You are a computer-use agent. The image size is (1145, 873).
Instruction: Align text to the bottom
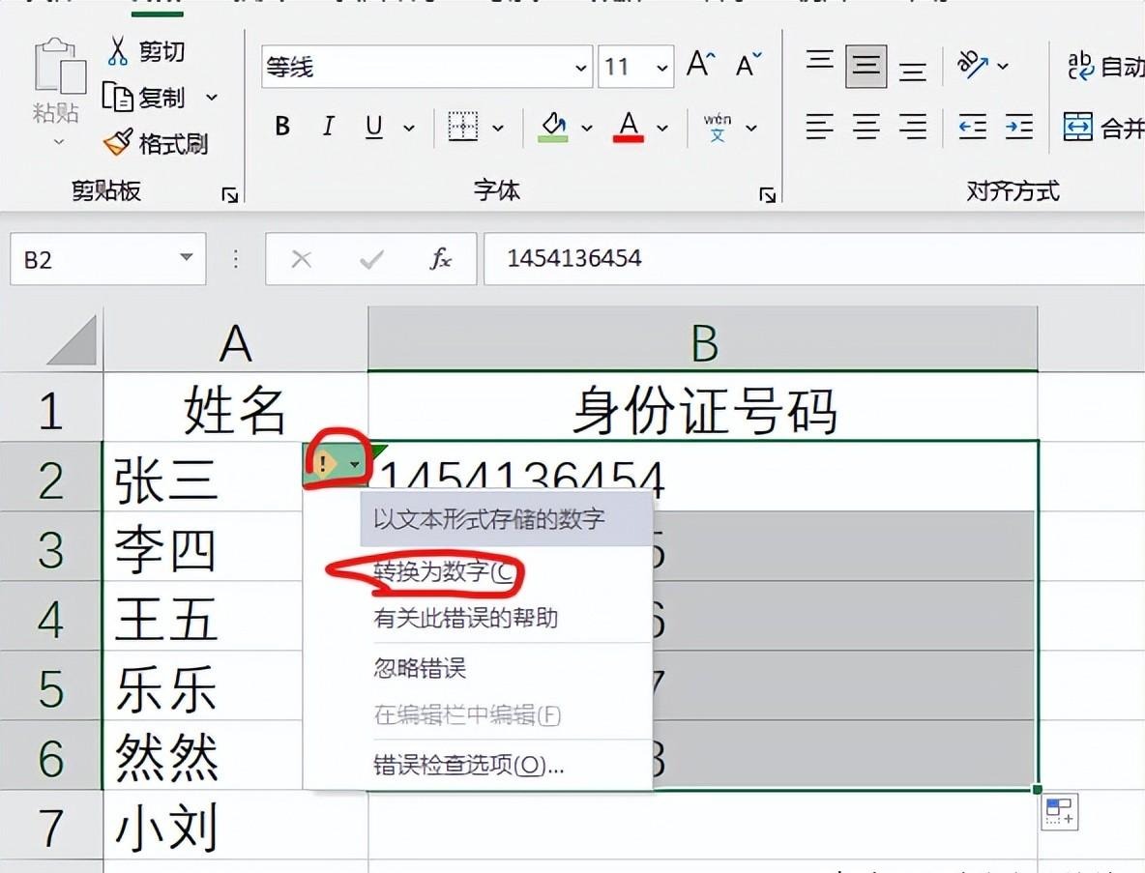click(913, 71)
